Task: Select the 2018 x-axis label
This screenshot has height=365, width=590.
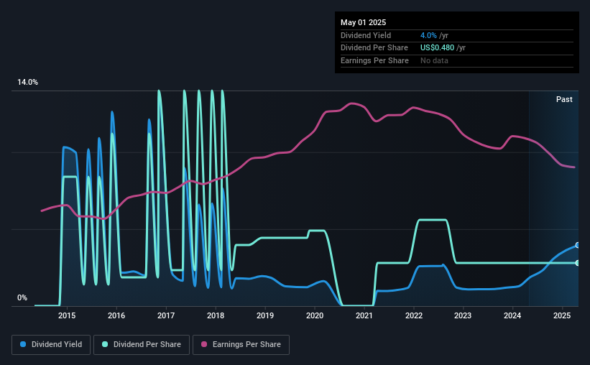Action: click(216, 315)
